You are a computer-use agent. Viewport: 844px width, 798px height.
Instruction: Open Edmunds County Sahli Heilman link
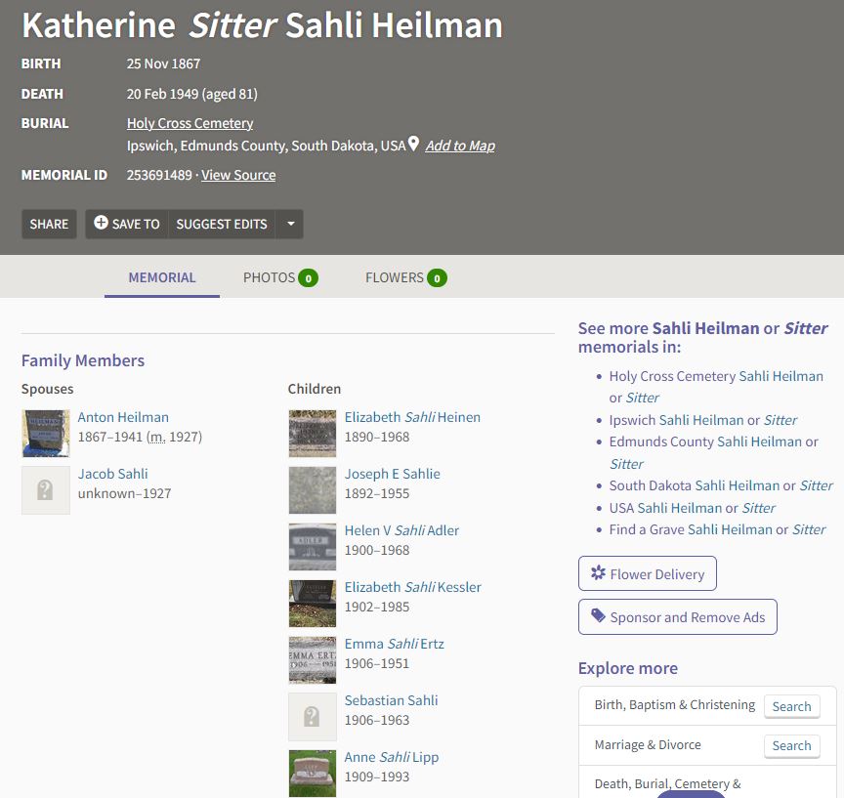pos(714,452)
